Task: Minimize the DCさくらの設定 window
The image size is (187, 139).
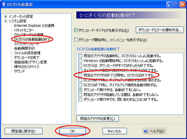Action: point(169,5)
